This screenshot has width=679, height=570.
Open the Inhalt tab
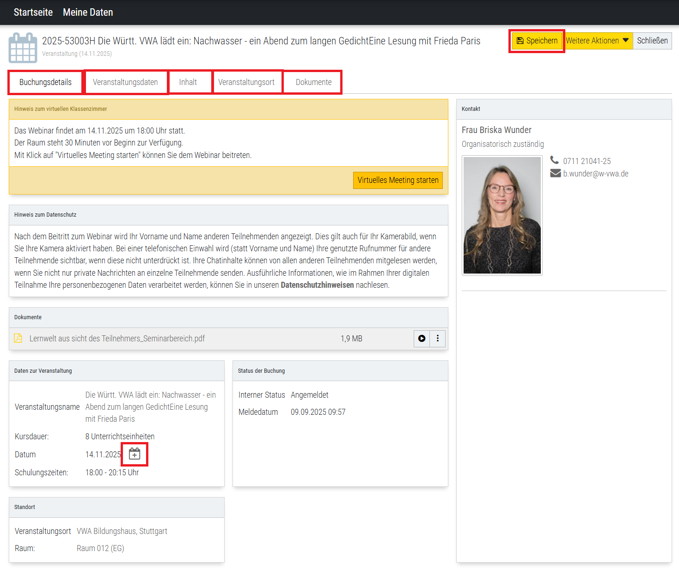[188, 82]
